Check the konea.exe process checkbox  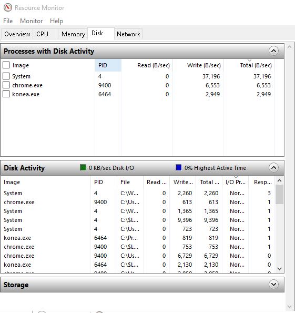tap(6, 94)
